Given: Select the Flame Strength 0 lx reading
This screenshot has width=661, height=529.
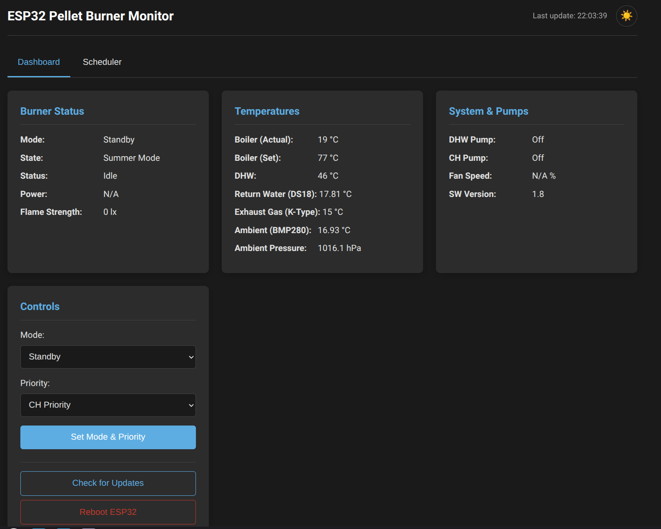Looking at the screenshot, I should [110, 212].
